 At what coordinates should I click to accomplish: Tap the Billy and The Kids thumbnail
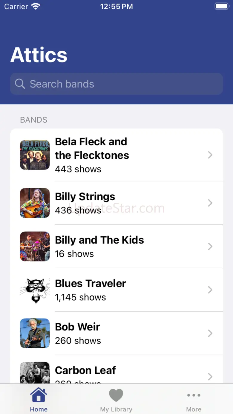pyautogui.click(x=35, y=246)
